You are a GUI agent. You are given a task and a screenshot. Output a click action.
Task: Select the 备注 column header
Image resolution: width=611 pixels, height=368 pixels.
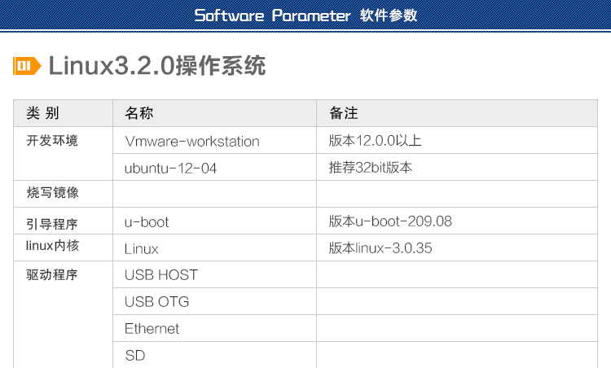pyautogui.click(x=343, y=113)
